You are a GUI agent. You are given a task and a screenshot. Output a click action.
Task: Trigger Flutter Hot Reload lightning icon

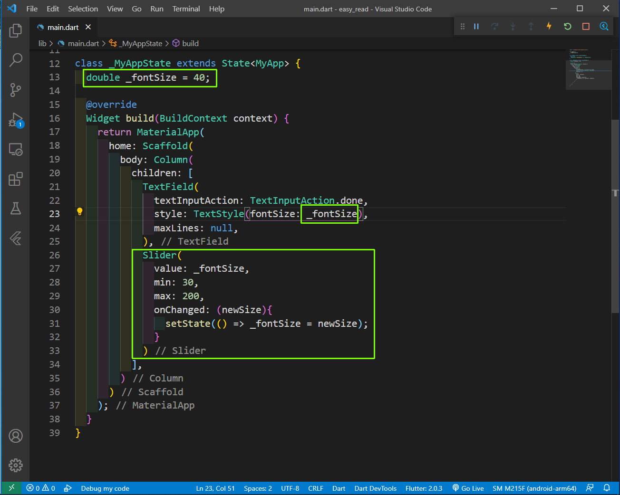click(549, 26)
